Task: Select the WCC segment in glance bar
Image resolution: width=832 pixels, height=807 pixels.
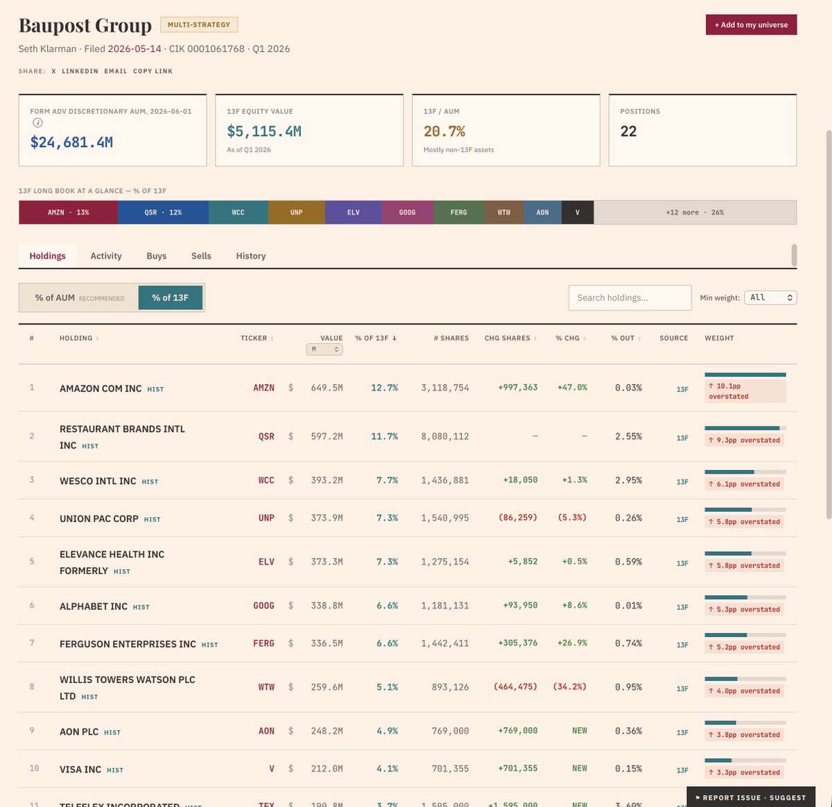Action: coord(238,212)
